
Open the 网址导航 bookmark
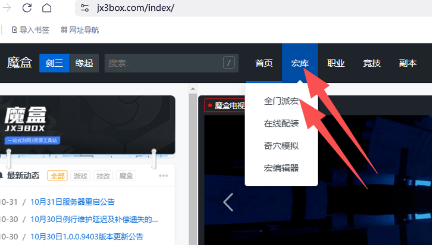pos(80,30)
